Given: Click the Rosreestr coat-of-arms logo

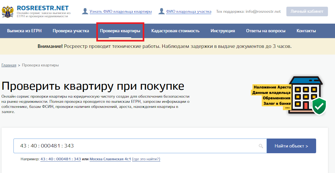Looking at the screenshot, I should click(8, 11).
